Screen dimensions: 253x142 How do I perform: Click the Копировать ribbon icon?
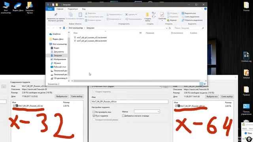point(71,15)
